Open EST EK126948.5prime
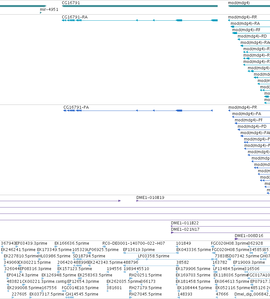 [x=59, y=275]
